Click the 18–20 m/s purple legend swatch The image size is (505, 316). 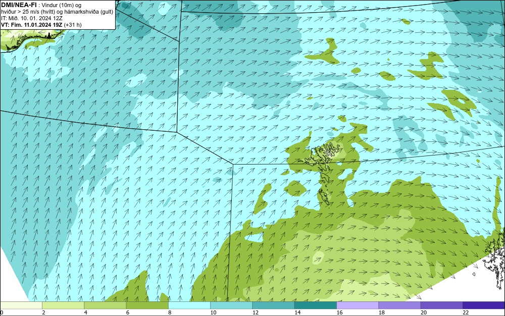pos(399,305)
